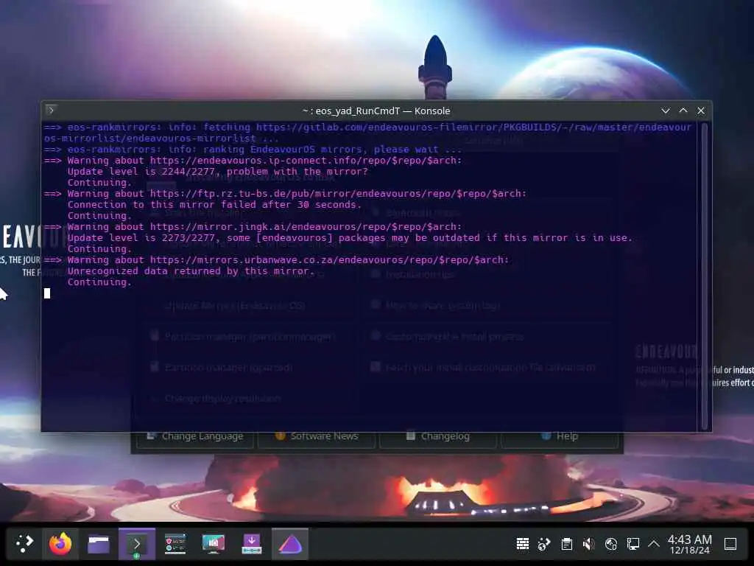The height and width of the screenshot is (566, 754).
Task: Open the KDE application launcher
Action: 24,544
